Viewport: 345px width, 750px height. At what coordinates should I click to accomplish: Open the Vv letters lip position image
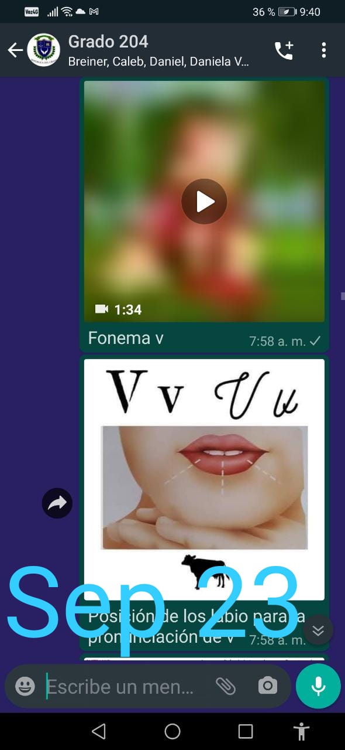204,479
